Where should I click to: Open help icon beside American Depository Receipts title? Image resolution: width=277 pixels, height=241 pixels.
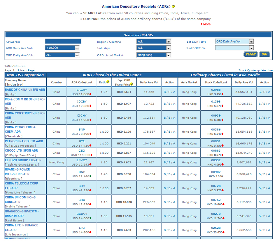(x=173, y=6)
